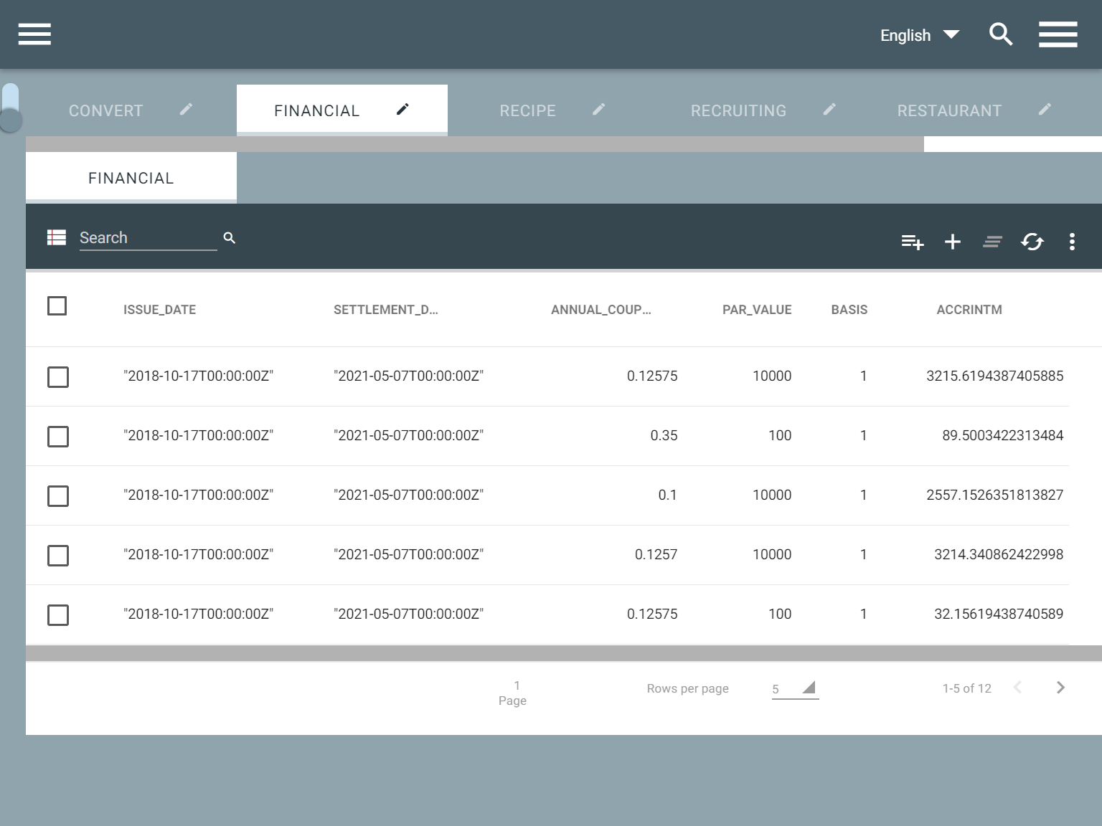Open the three-dot more options menu

[1072, 242]
